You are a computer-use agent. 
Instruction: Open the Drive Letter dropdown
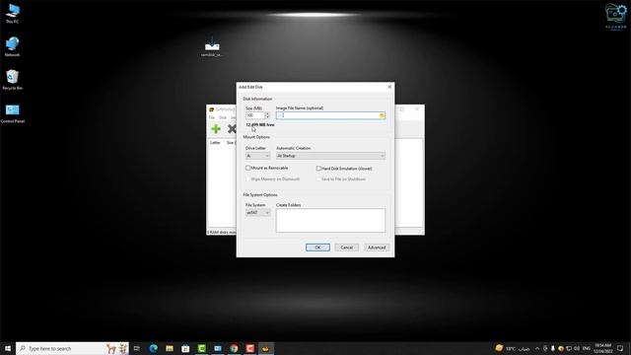[257, 156]
